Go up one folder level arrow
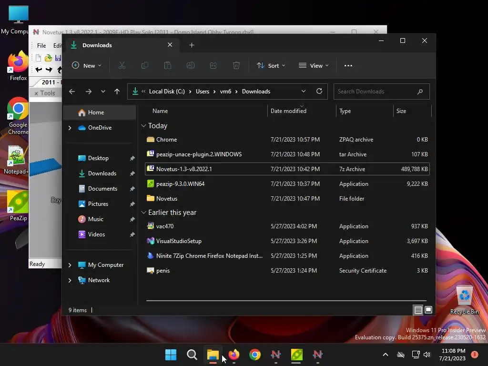 (x=117, y=91)
